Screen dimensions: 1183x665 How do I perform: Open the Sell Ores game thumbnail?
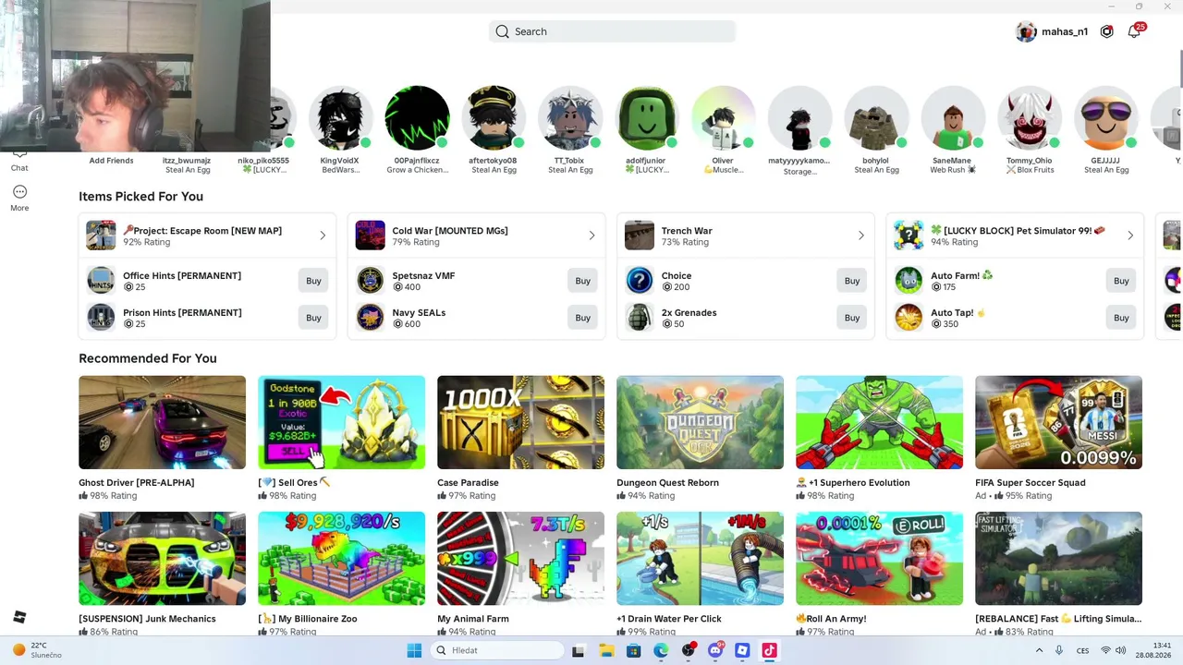pyautogui.click(x=341, y=422)
